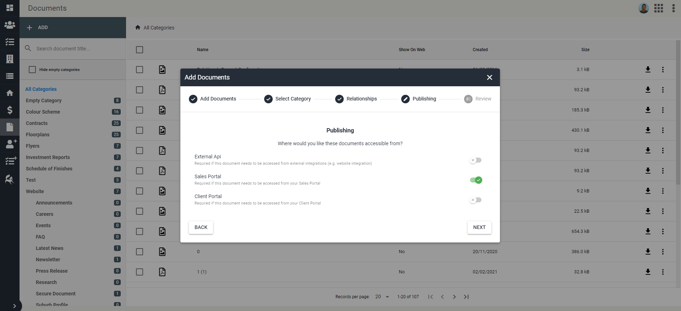Open row options for 9.2 kB document

click(x=663, y=191)
